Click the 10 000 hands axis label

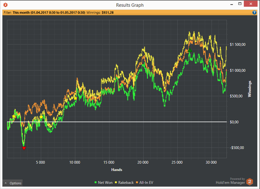click(x=75, y=163)
